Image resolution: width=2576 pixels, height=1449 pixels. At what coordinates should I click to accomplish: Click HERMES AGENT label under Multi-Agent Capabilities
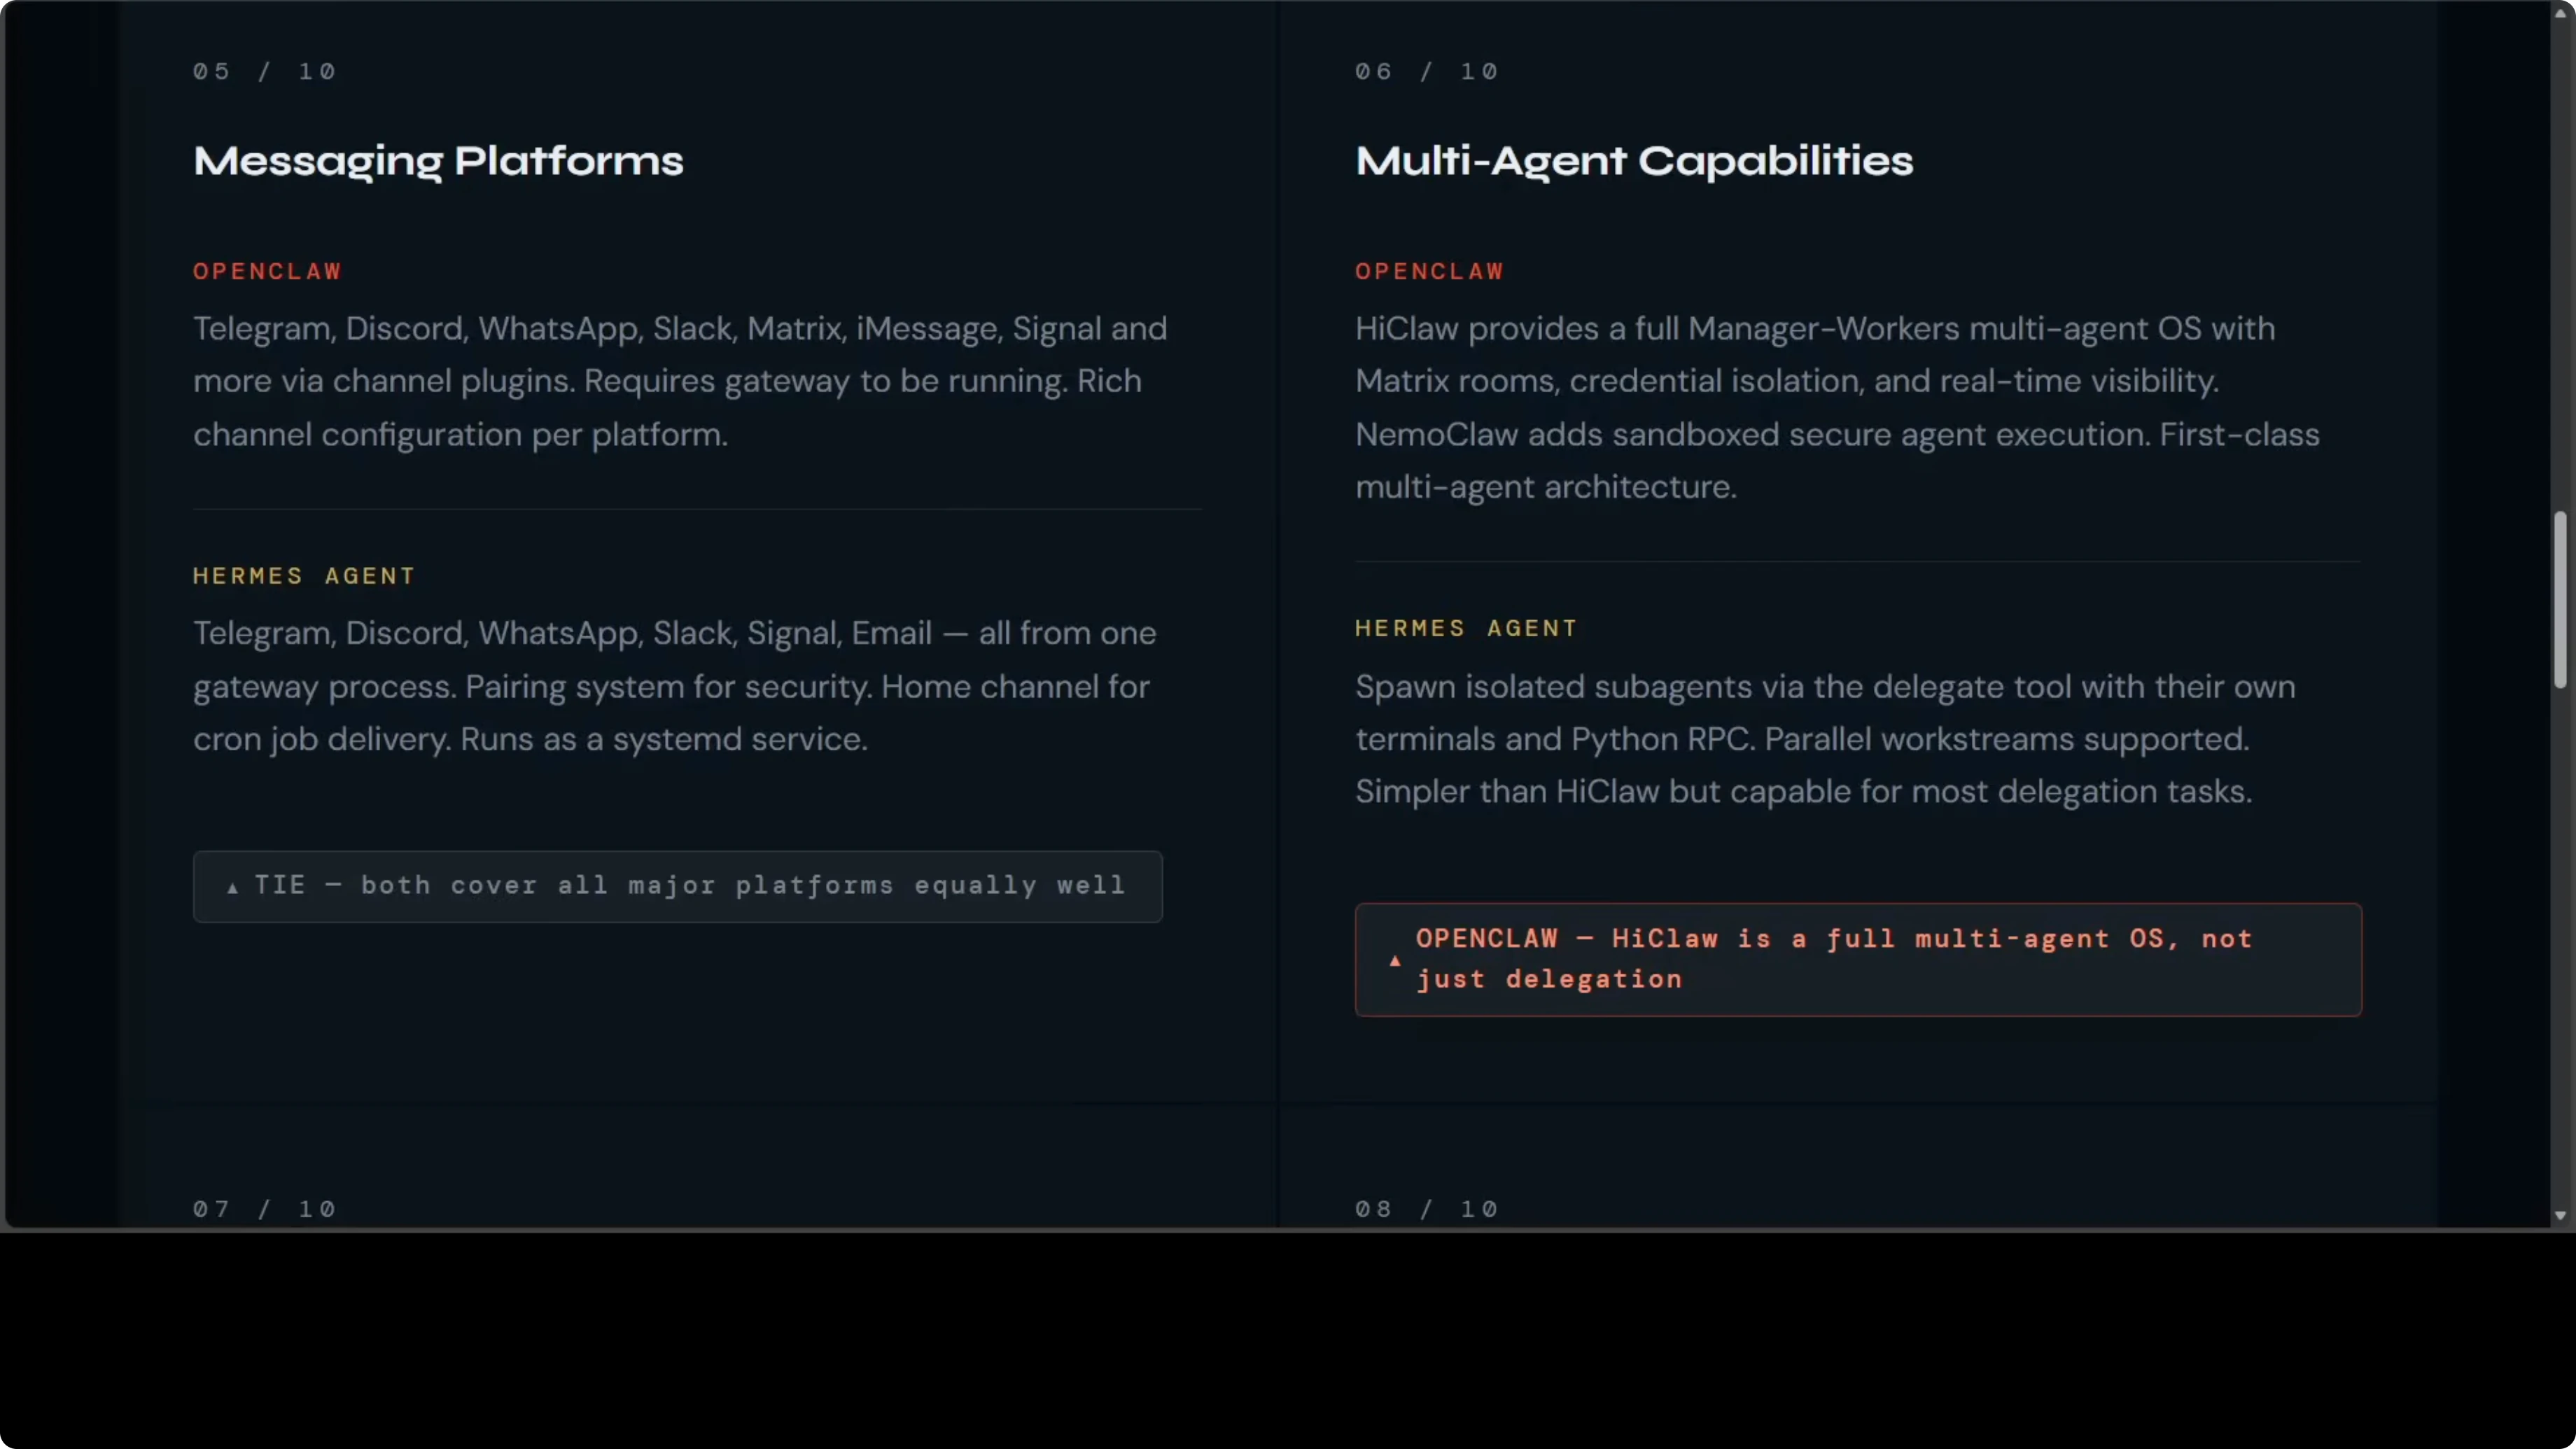click(1466, 628)
